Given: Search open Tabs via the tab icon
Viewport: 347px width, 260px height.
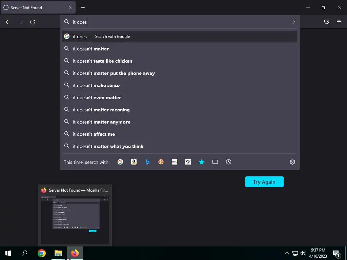Looking at the screenshot, I should [215, 162].
